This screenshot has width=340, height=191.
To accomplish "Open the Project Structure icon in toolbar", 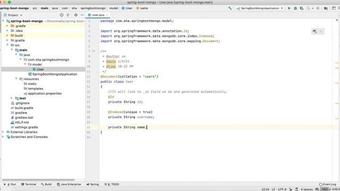I will coord(326,8).
